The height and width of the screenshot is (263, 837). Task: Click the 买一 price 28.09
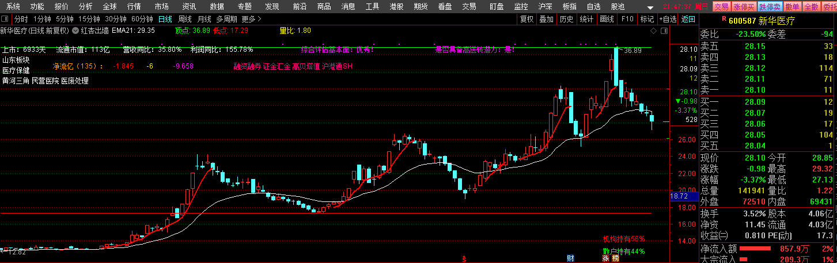tap(755, 102)
